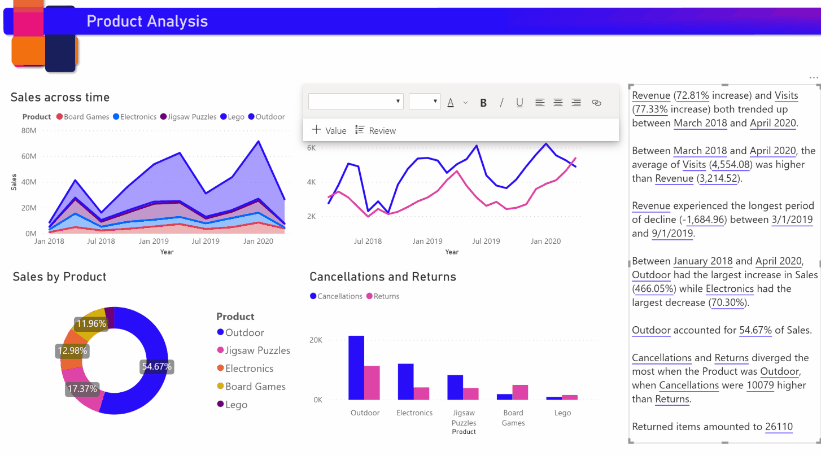Insert a hyperlink using the link icon
This screenshot has height=456, width=821.
point(597,102)
